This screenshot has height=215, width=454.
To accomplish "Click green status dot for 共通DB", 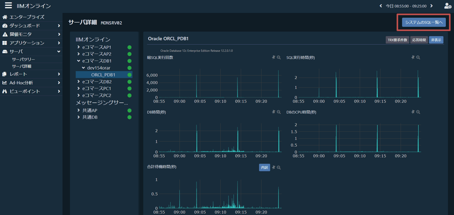I will click(x=129, y=117).
